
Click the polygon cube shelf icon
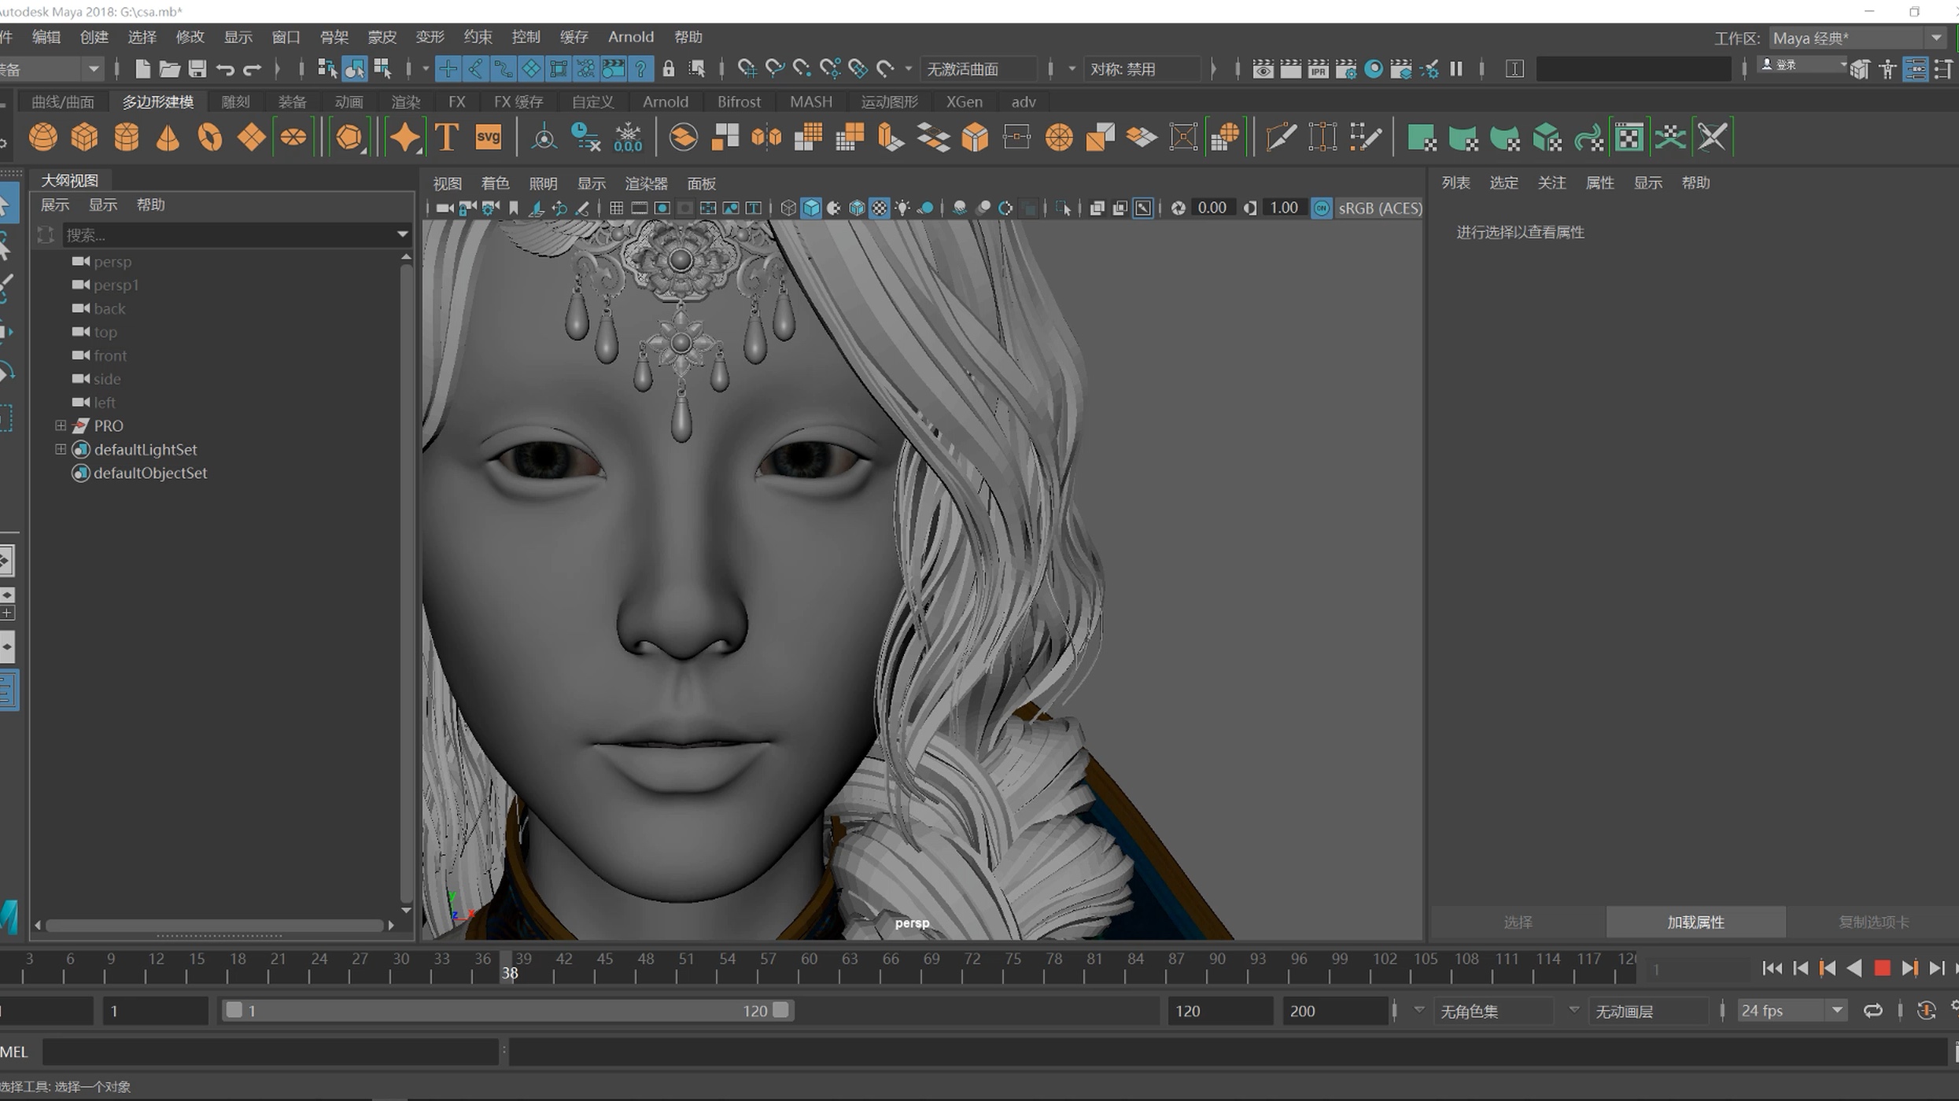coord(85,138)
